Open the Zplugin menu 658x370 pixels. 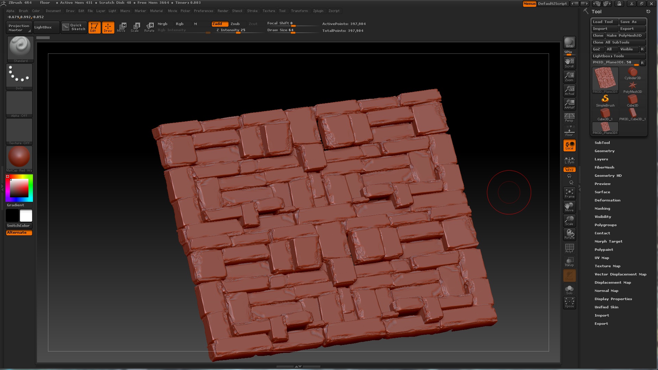318,11
